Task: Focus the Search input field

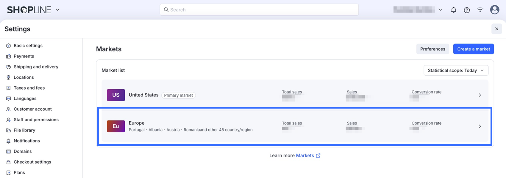Action: 259,10
